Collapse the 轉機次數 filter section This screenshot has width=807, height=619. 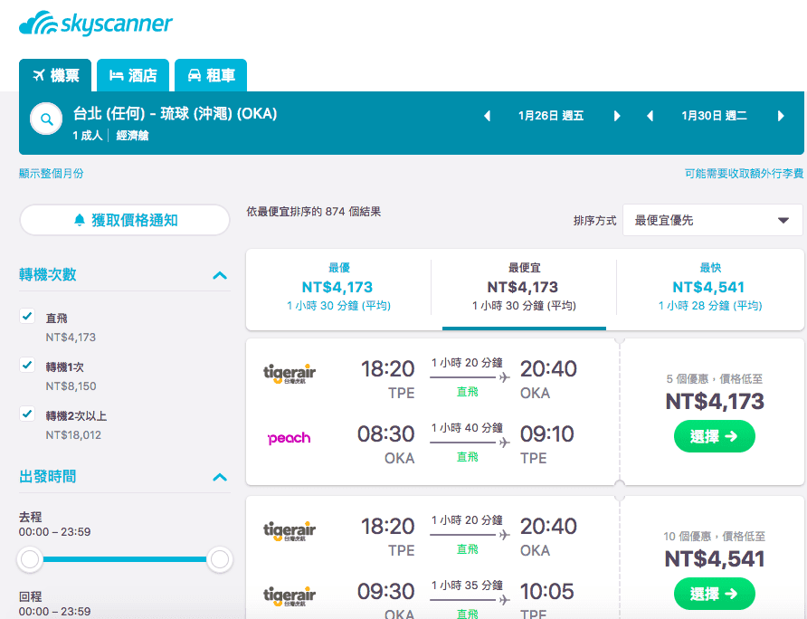tap(220, 275)
